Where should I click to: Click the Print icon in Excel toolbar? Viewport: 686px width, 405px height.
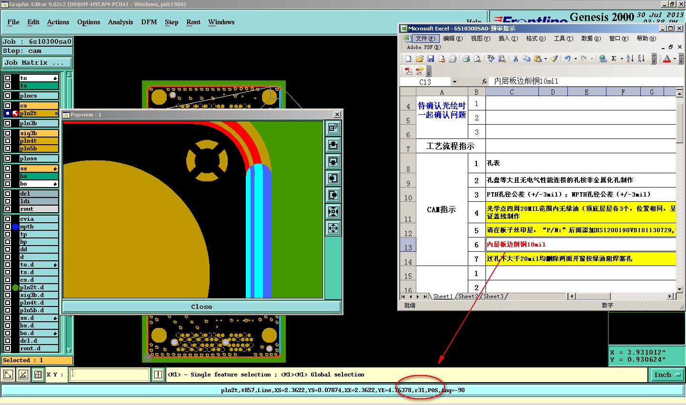point(466,59)
